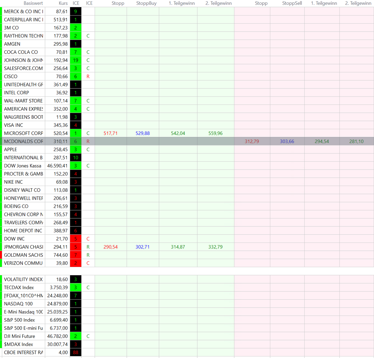
Task: Select the APPLE name cell
Action: (x=23, y=150)
